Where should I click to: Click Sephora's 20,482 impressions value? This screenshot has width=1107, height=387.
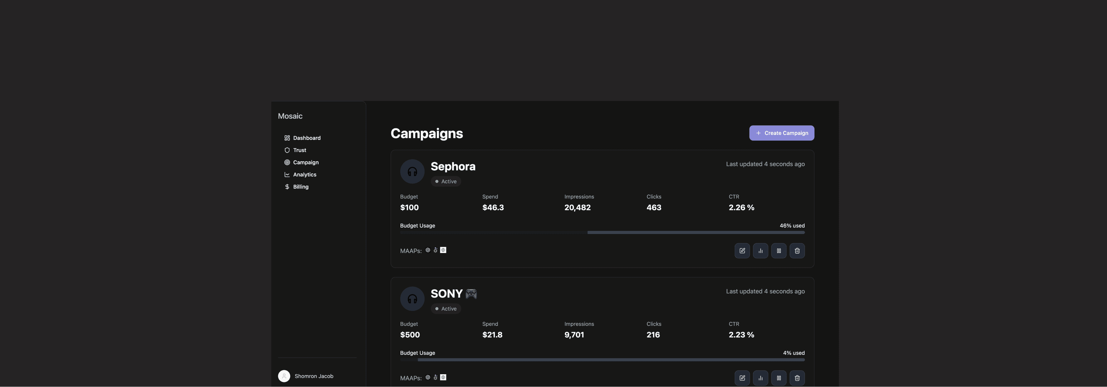click(x=577, y=208)
